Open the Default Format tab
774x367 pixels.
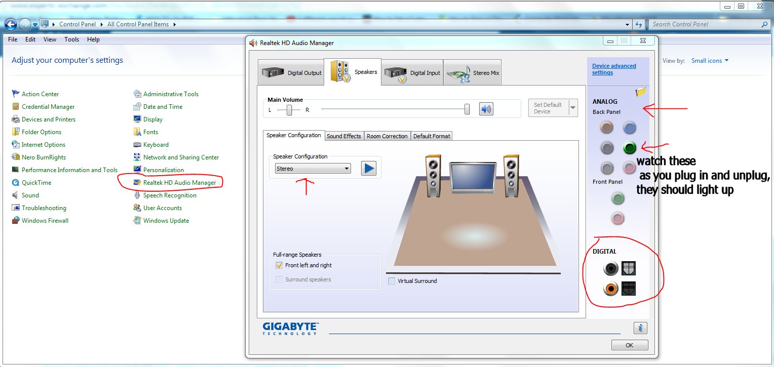pos(431,136)
